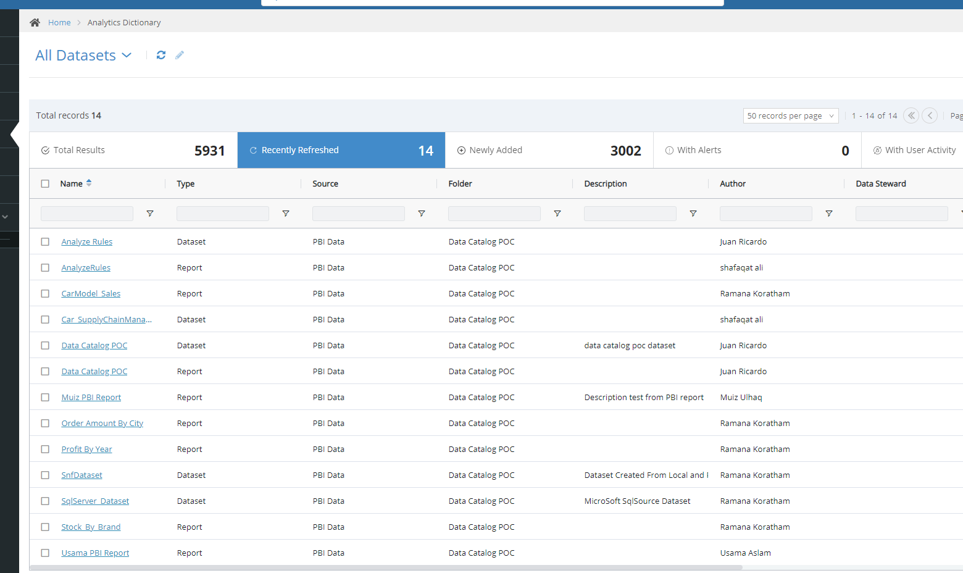
Task: Click the edit pencil icon beside All Datasets
Action: [x=180, y=55]
